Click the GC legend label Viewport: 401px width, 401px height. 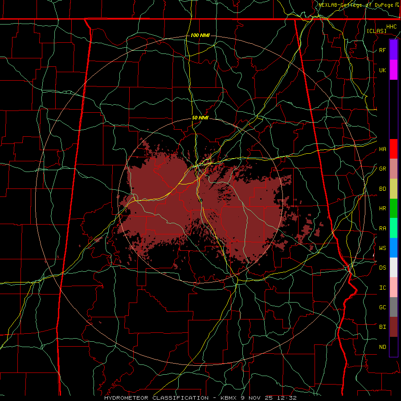382,307
